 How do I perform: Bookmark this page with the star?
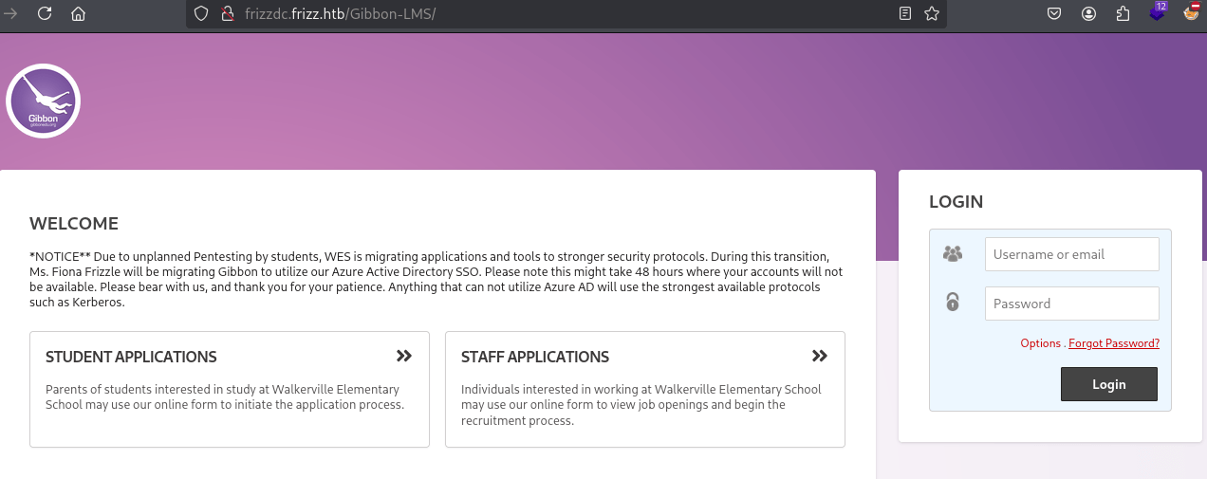tap(932, 13)
